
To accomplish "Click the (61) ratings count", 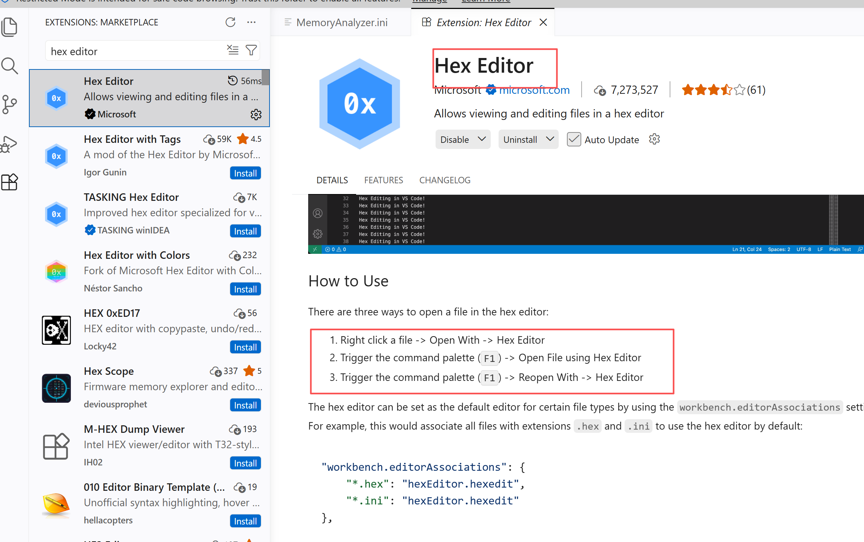I will [x=756, y=90].
